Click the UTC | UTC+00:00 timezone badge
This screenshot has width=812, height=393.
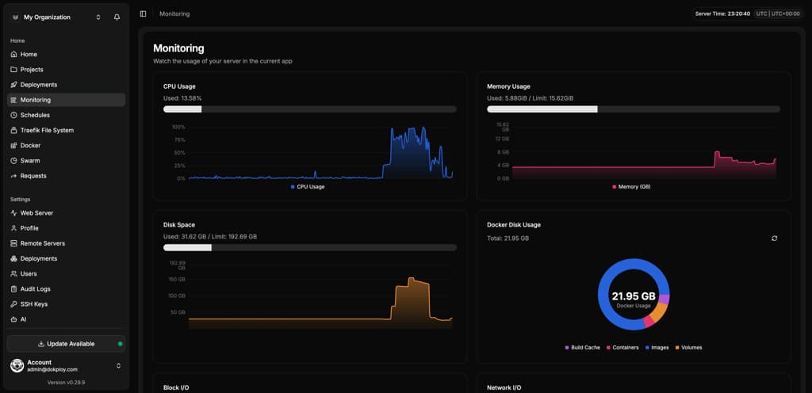(x=778, y=14)
